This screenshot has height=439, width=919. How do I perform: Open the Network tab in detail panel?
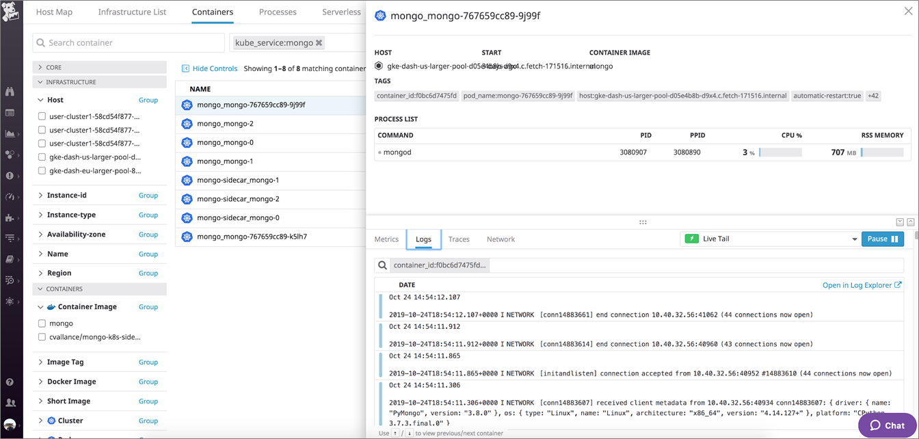tap(501, 239)
